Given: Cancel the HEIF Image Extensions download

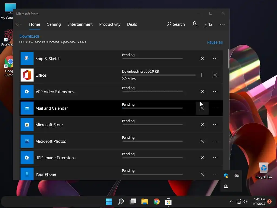Looking at the screenshot, I should pyautogui.click(x=202, y=158).
